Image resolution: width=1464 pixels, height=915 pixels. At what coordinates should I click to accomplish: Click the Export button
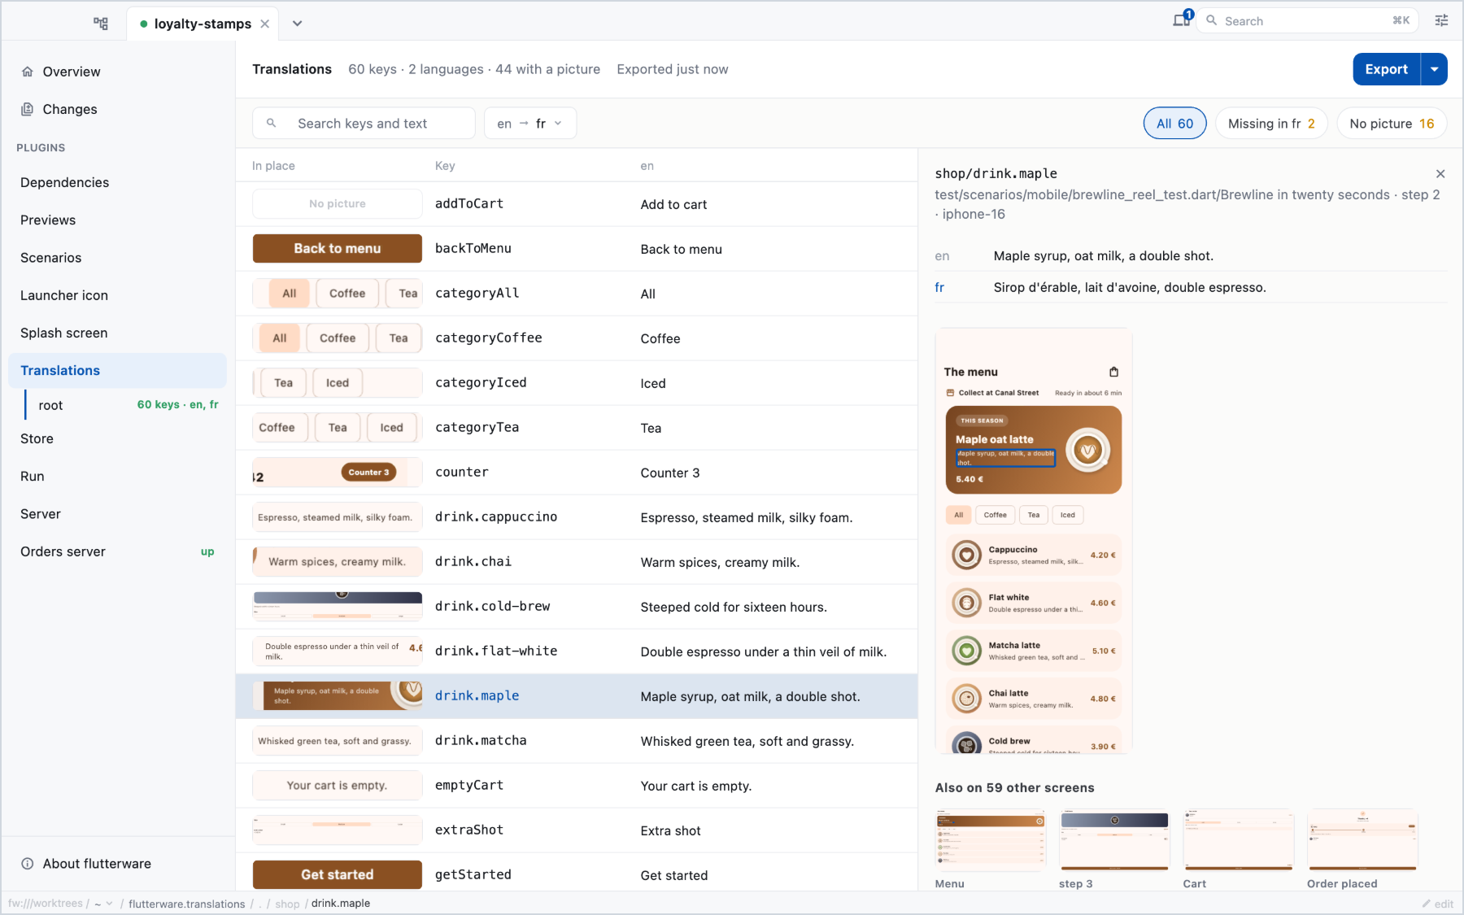[1386, 69]
